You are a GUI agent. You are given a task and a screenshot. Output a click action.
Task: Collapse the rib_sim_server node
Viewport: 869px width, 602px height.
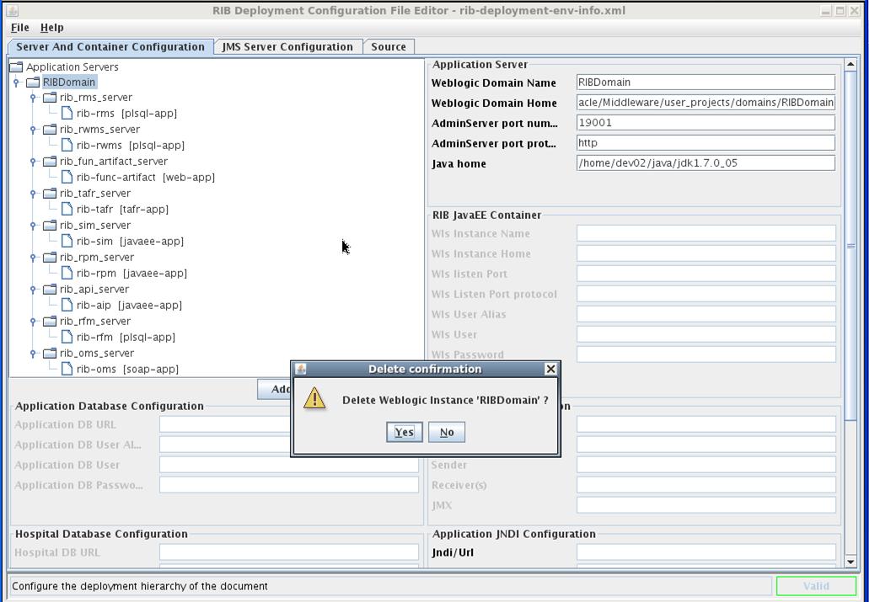pos(33,226)
